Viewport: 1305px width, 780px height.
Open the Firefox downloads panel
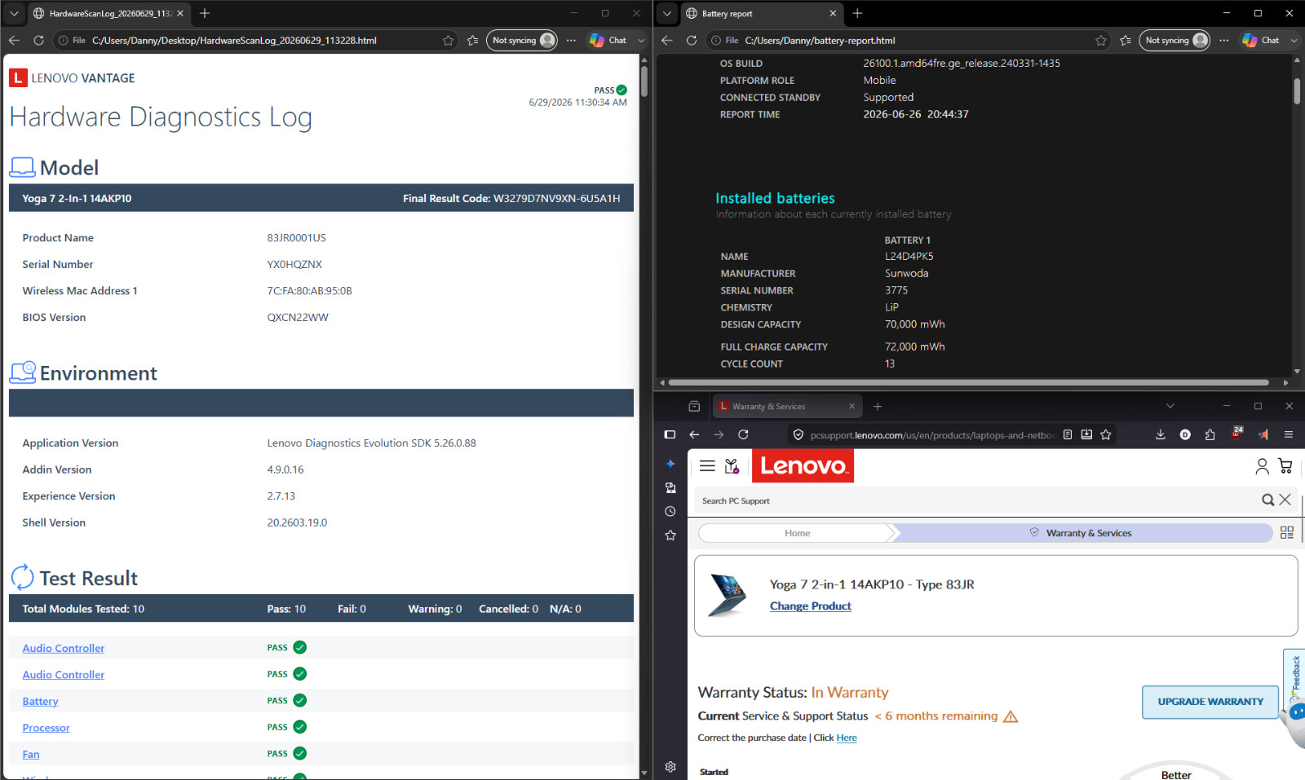[1161, 434]
